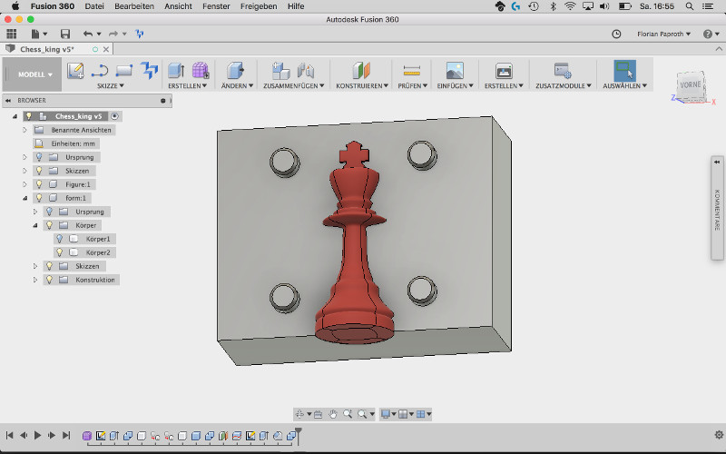Image resolution: width=726 pixels, height=454 pixels.
Task: Click the timeline play button
Action: click(37, 436)
